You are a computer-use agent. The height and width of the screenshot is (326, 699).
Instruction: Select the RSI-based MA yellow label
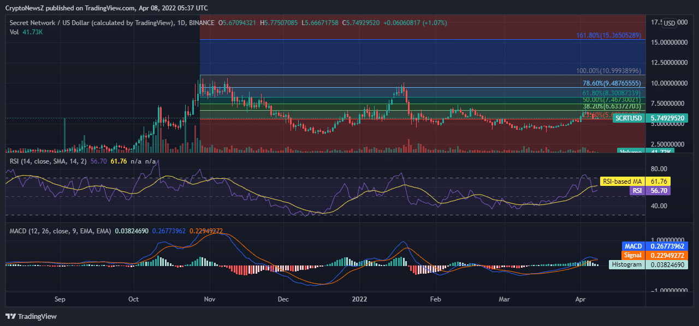click(x=622, y=182)
